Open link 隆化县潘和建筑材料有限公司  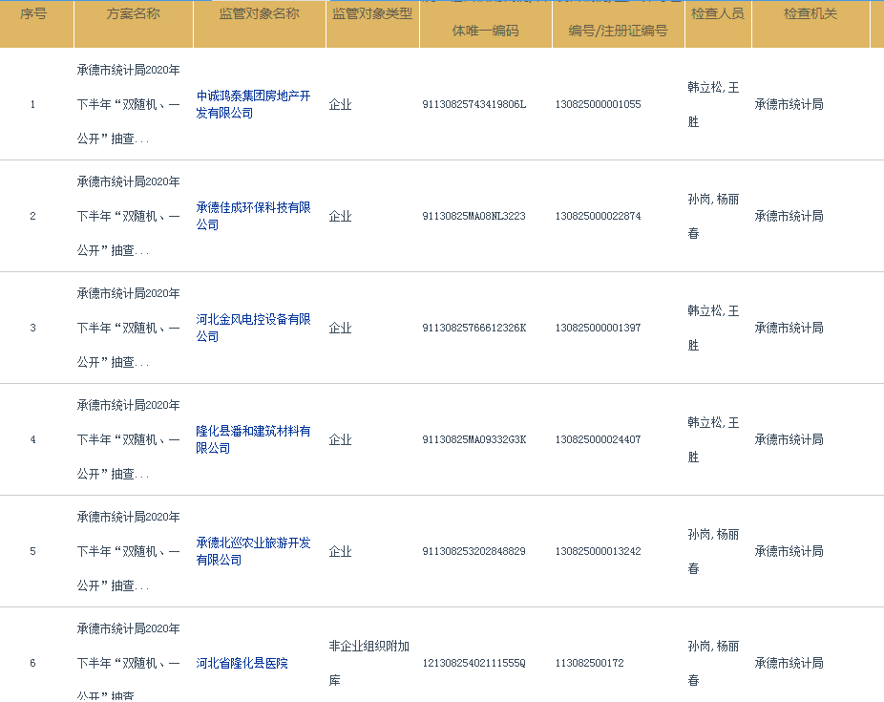253,439
